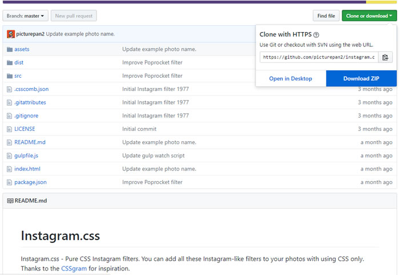Click the book icon beside README.md header
The width and height of the screenshot is (400, 275).
[x=10, y=201]
